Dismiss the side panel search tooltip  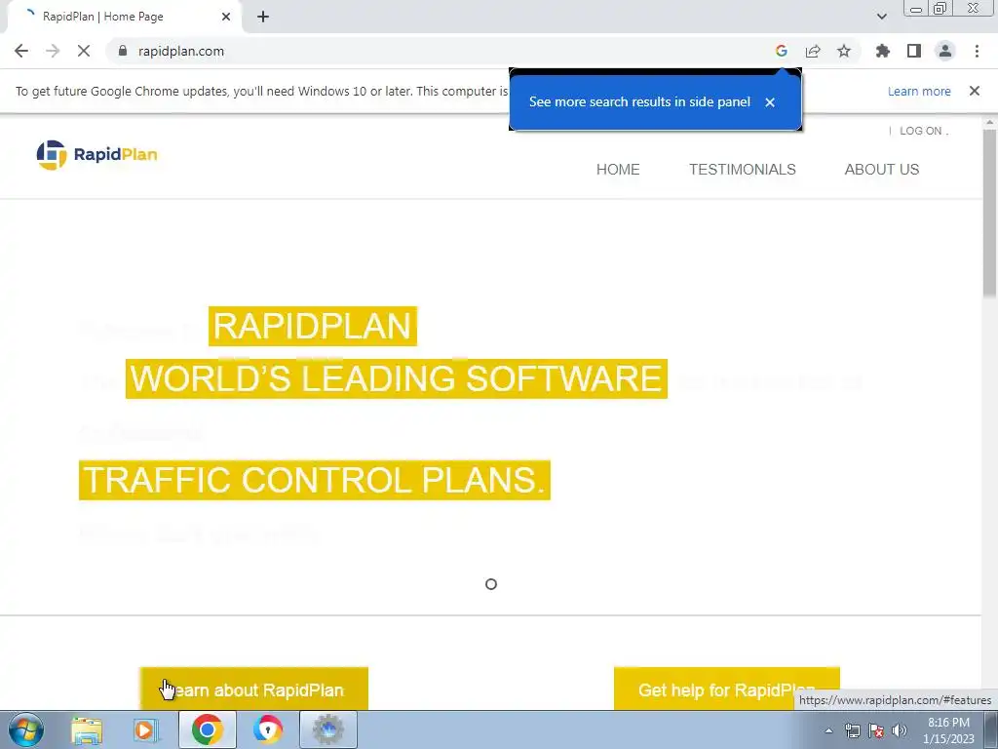770,101
